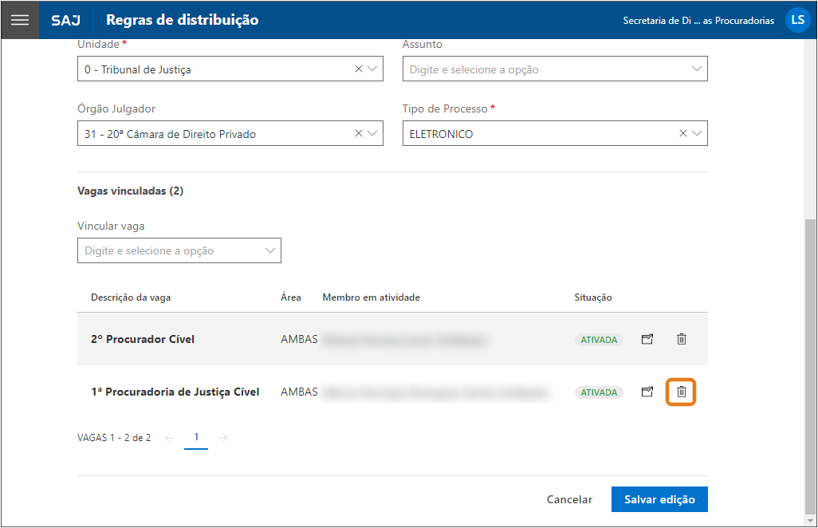Screen dimensions: 818x528
Task: Open details for 1ª Procuradoria de Justiça Cível
Action: click(647, 392)
